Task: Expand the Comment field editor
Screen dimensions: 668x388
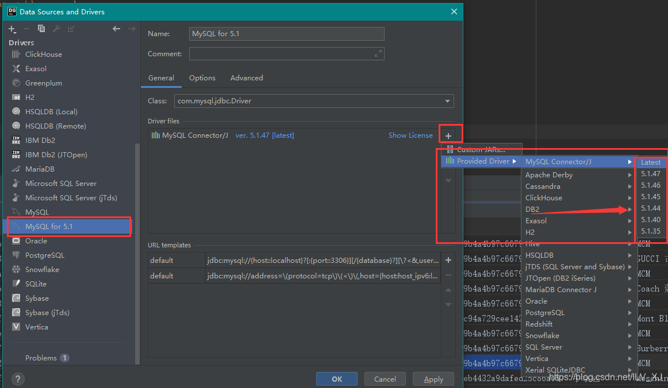Action: point(378,53)
